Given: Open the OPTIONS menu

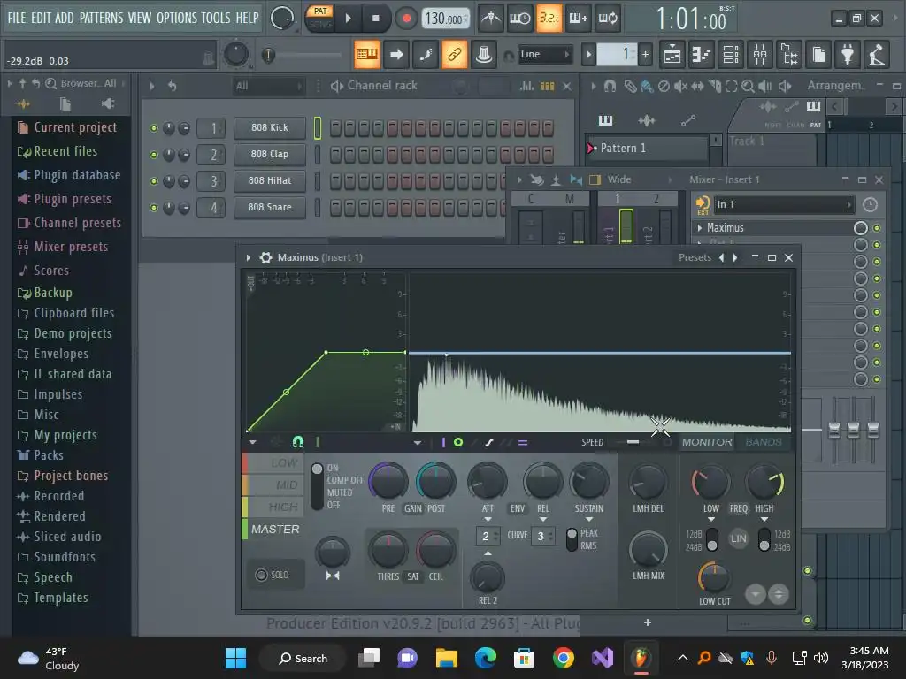Looking at the screenshot, I should pyautogui.click(x=176, y=18).
